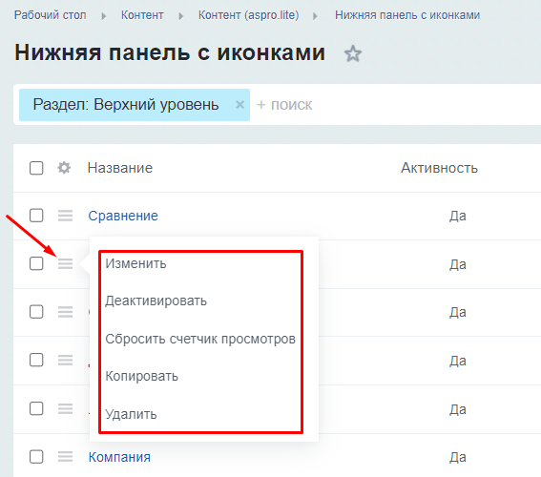Expand the arrow after Контент (aspro.lite) breadcrumb

coord(315,16)
